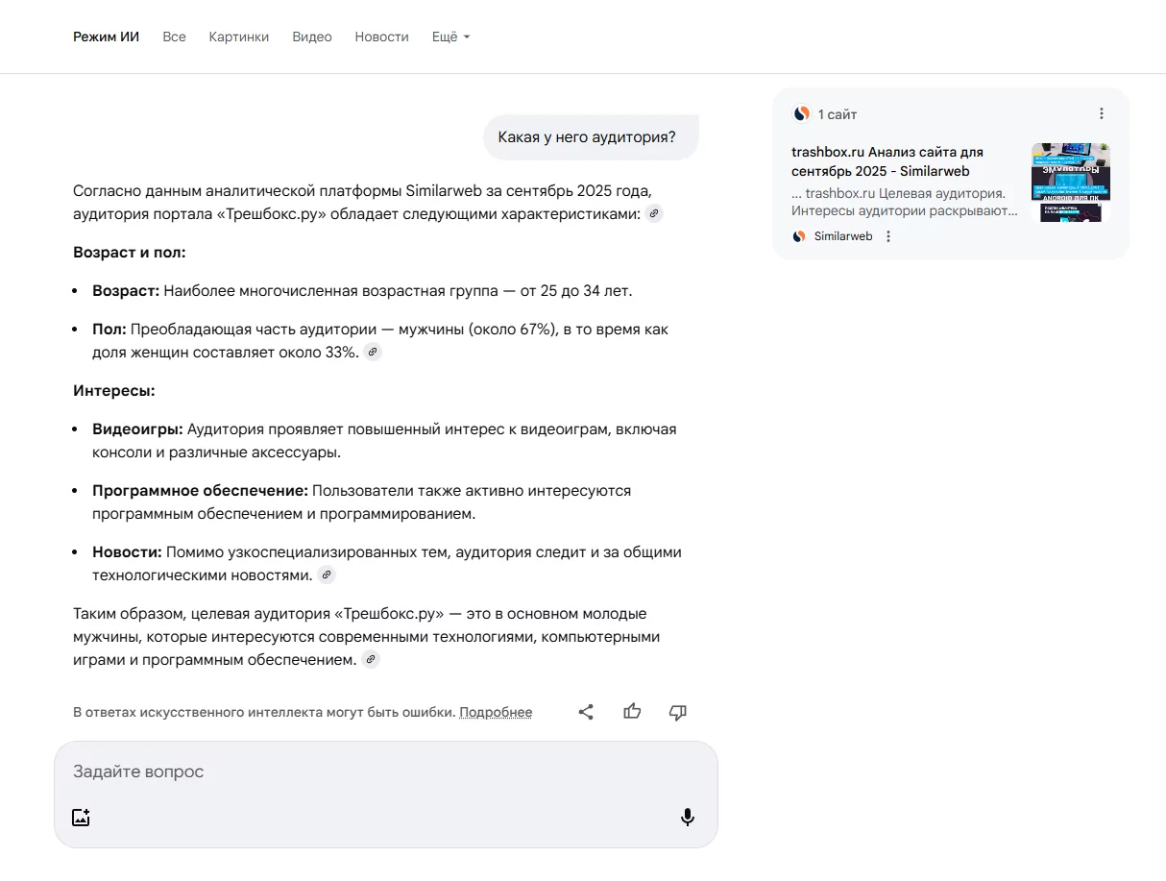Switch to the Все tab
Image resolution: width=1166 pixels, height=881 pixels.
pos(174,37)
